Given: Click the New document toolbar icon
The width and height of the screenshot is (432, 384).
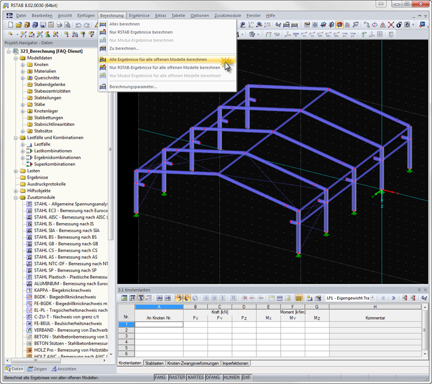Looking at the screenshot, I should tap(11, 25).
